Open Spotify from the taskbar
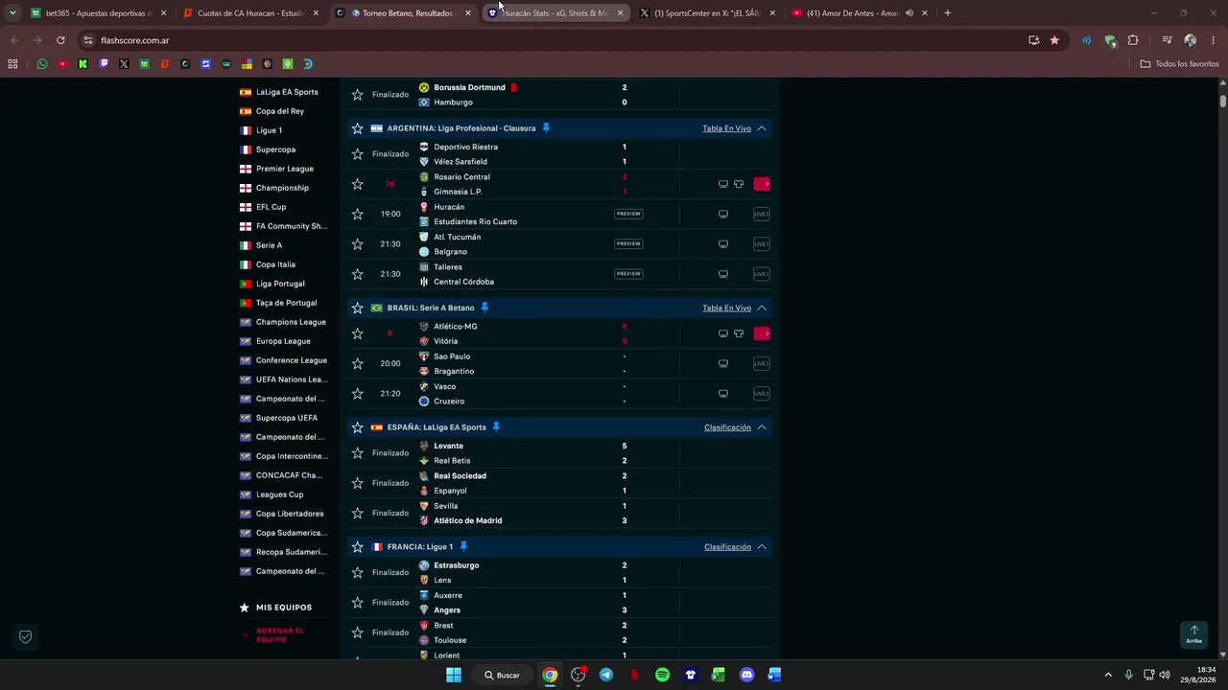This screenshot has width=1228, height=690. [x=662, y=675]
